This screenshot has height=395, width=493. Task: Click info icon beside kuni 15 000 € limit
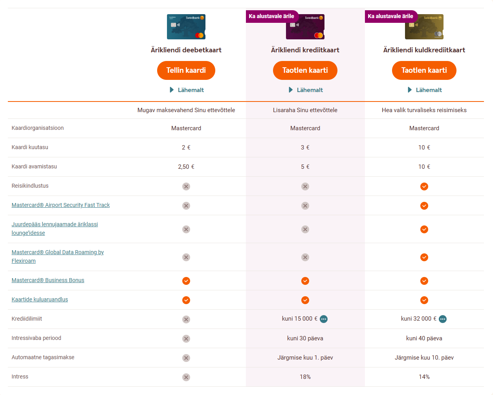(x=324, y=319)
